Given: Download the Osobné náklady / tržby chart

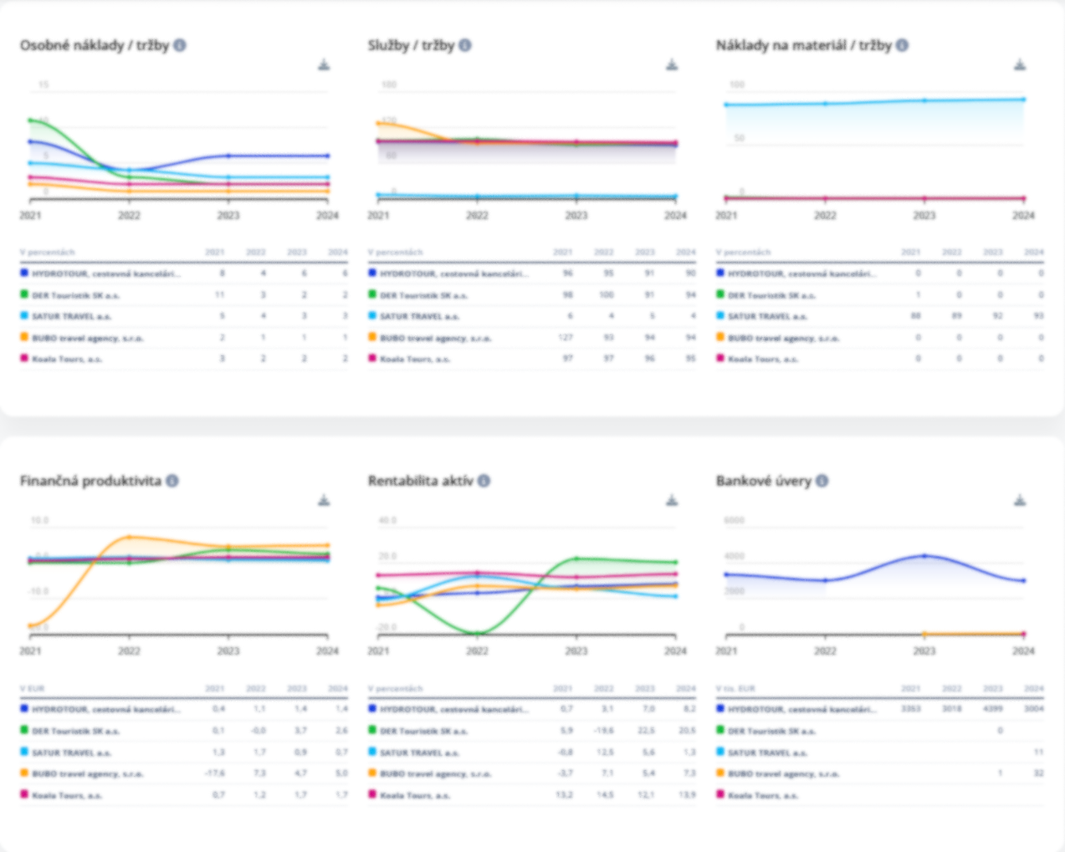Looking at the screenshot, I should click(x=324, y=65).
